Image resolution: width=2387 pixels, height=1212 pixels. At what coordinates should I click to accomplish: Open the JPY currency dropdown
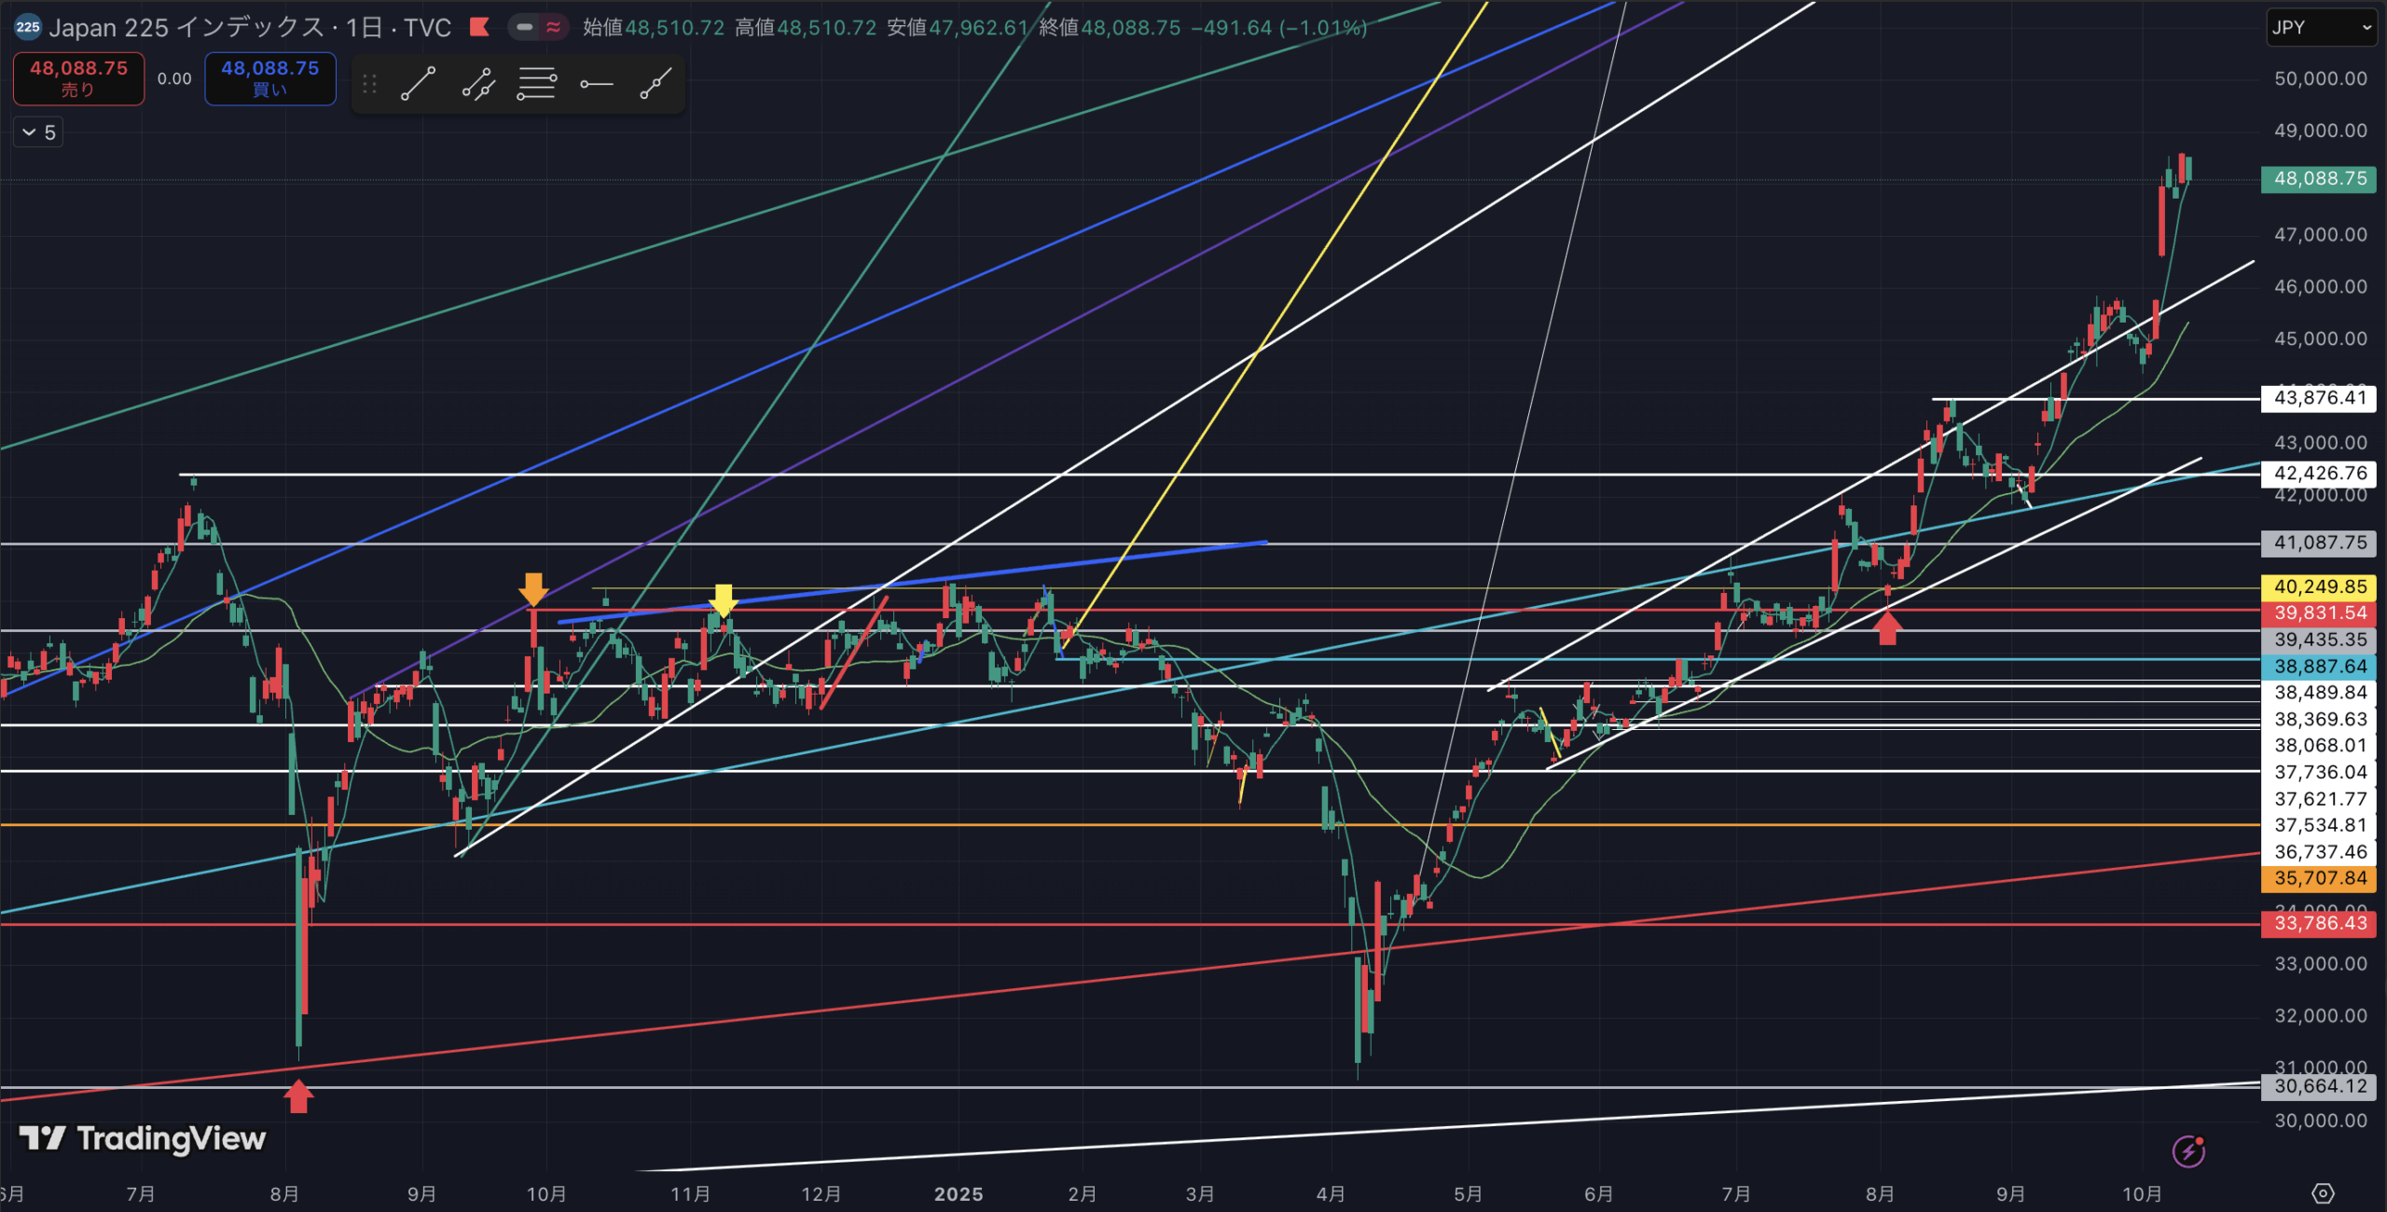[x=2321, y=27]
